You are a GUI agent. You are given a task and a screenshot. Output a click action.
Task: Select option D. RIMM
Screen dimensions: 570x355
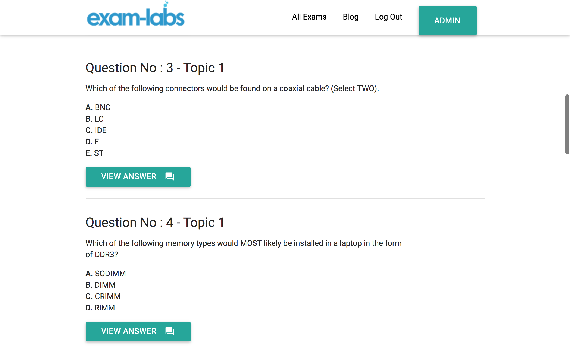[x=100, y=308]
